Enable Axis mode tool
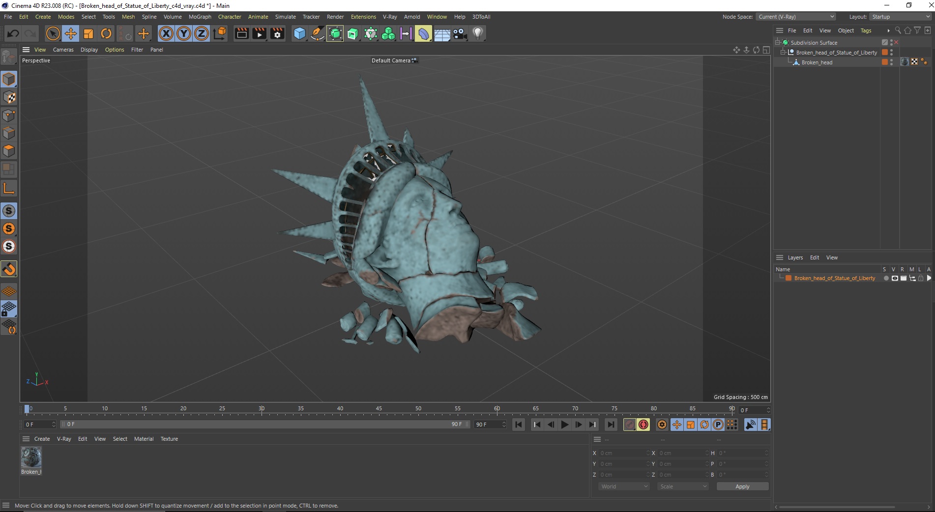 9,188
